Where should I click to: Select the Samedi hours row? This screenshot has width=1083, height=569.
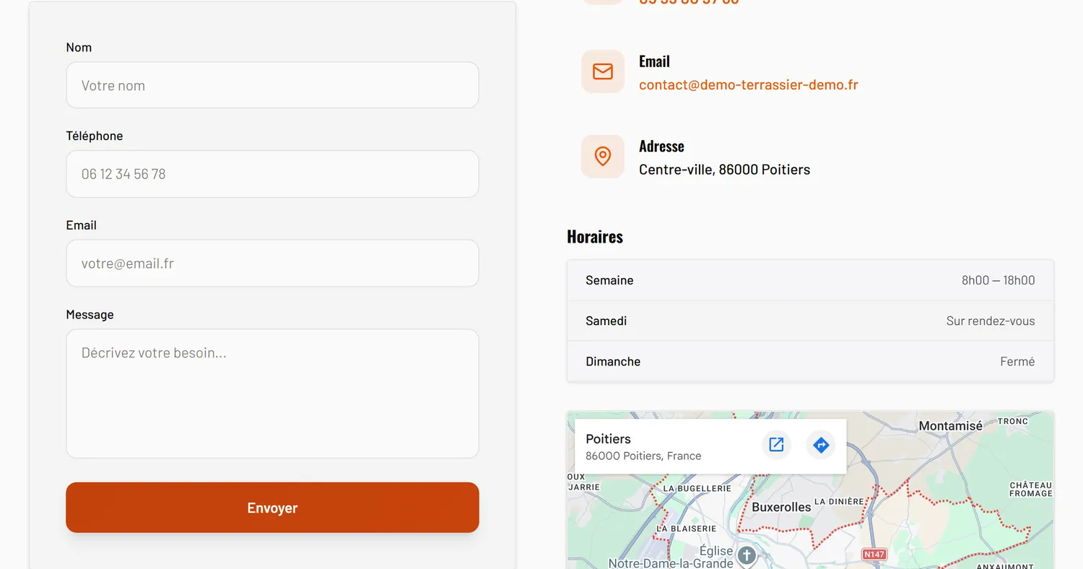810,321
